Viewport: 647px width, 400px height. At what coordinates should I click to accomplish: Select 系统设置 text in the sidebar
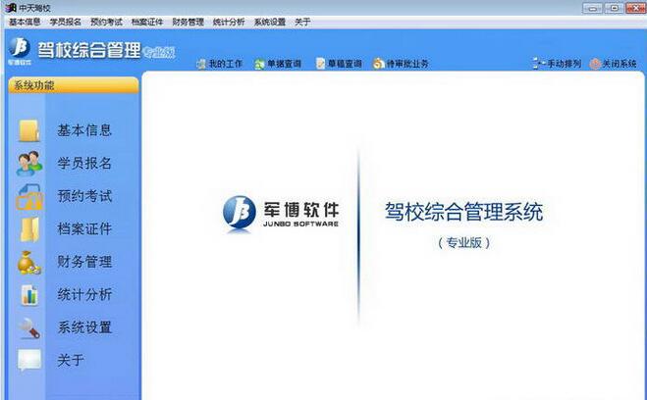click(x=84, y=327)
